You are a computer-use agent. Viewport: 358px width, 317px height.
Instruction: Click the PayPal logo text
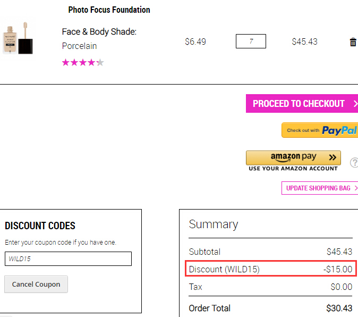[339, 130]
